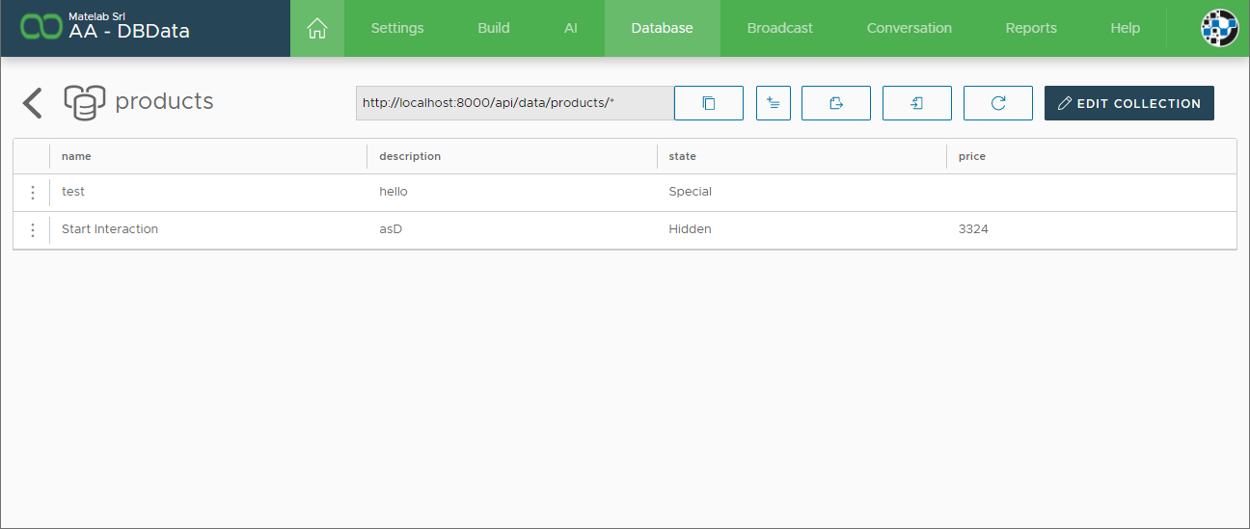This screenshot has width=1250, height=529.
Task: Click the home icon in navigation bar
Action: [316, 29]
